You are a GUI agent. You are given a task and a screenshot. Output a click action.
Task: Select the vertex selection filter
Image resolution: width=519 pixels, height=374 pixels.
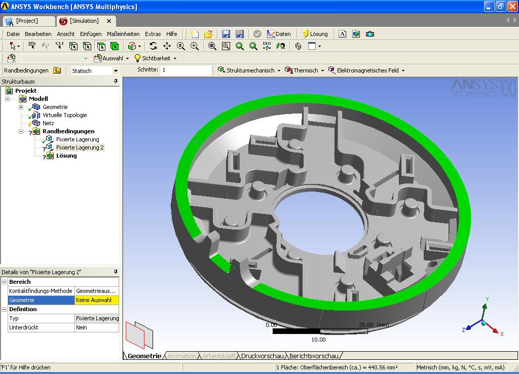coord(73,46)
